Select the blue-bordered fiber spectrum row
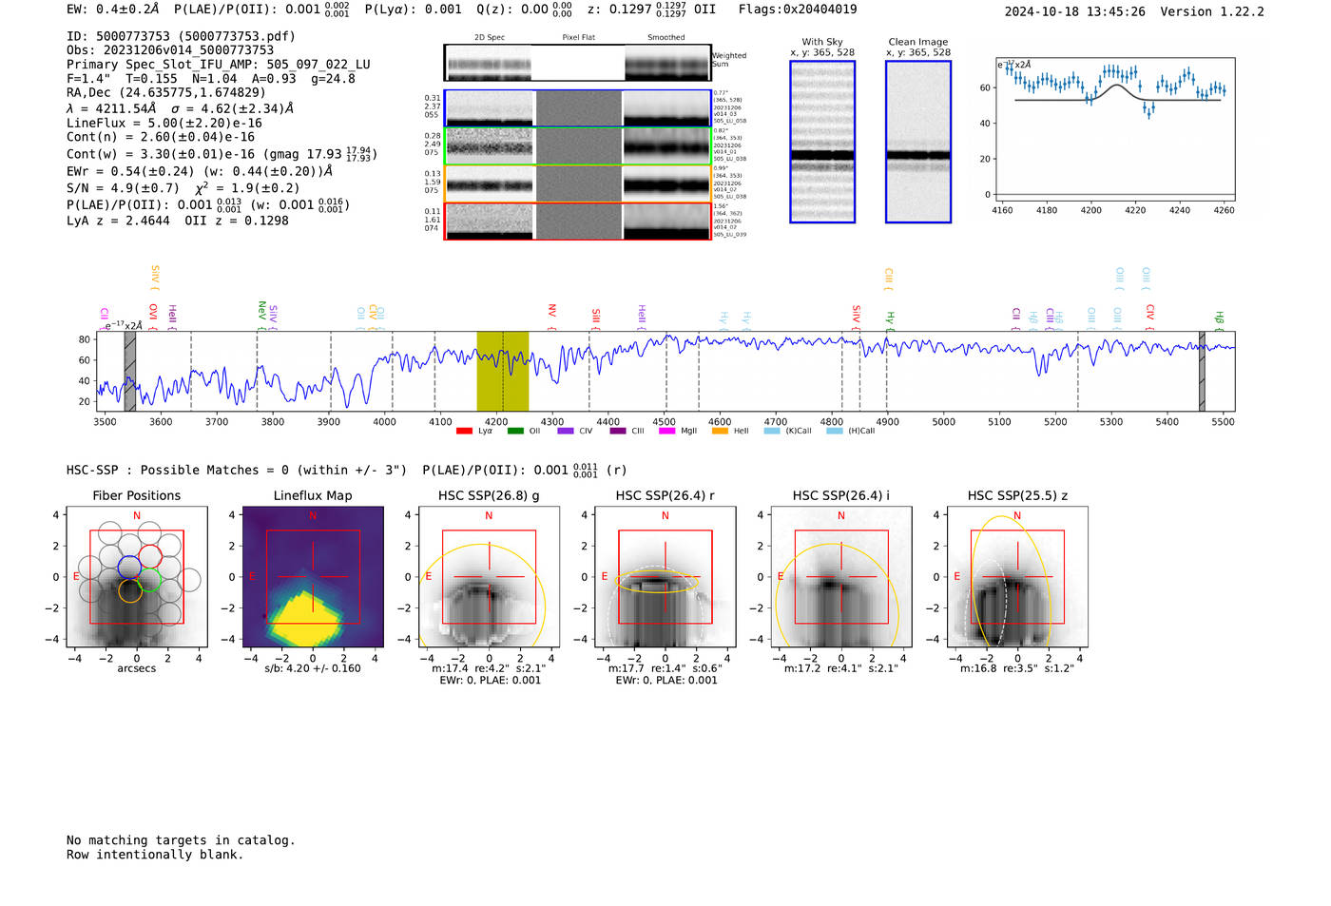The width and height of the screenshot is (1331, 906). click(577, 108)
